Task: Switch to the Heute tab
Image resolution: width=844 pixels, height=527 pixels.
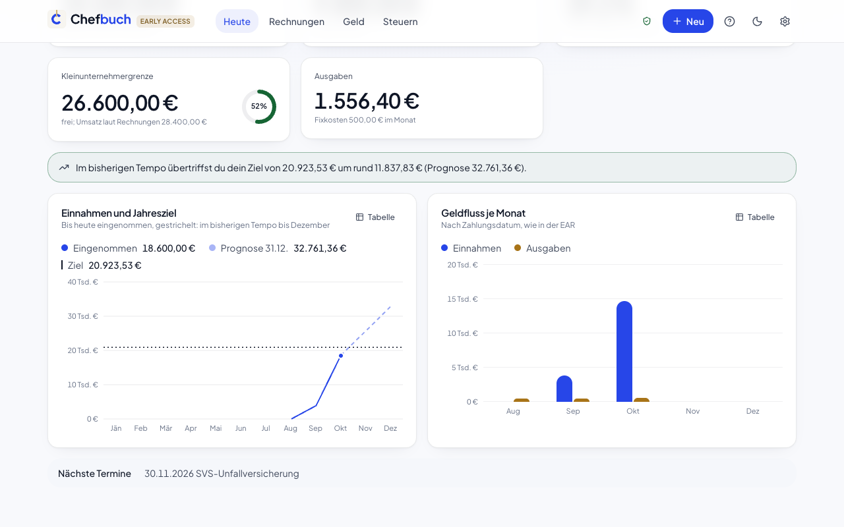Action: 237,21
